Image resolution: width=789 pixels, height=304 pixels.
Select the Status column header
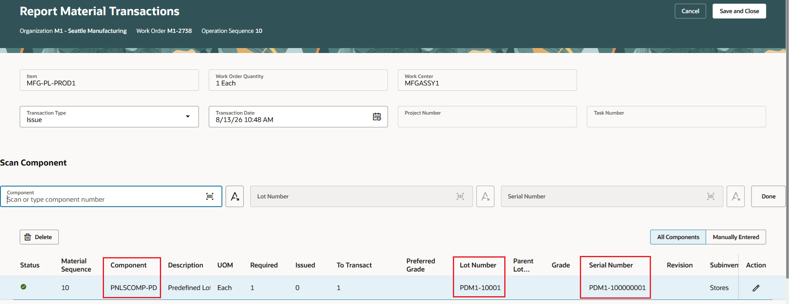[x=30, y=265]
